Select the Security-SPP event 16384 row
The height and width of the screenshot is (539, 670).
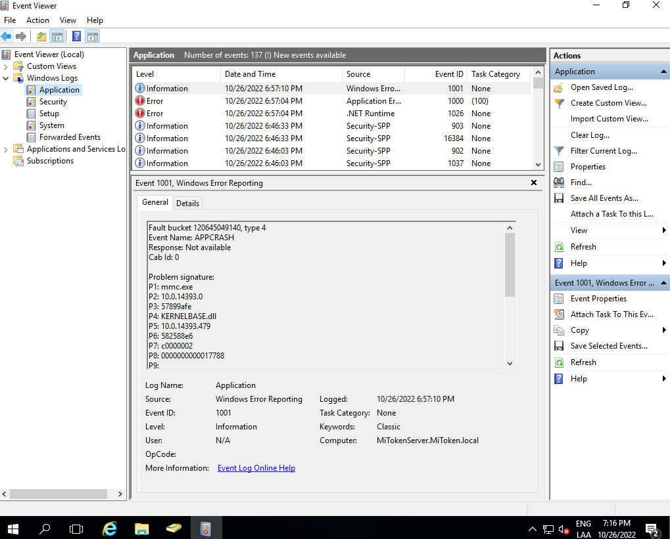point(331,139)
